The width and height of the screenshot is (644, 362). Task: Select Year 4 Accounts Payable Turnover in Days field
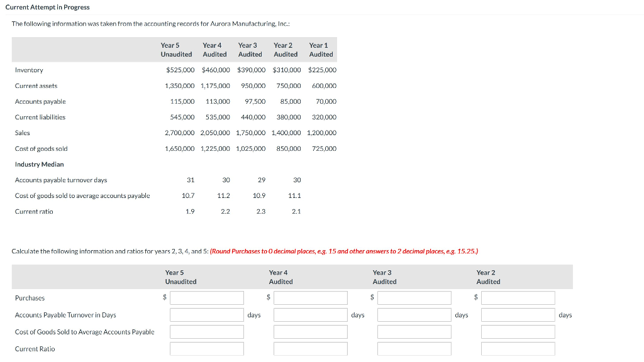[x=311, y=315]
